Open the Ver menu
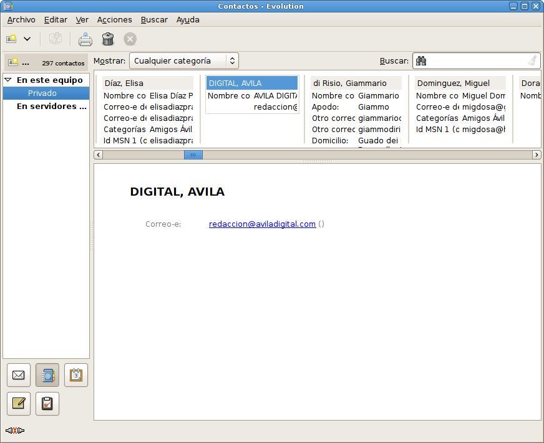 (x=82, y=20)
